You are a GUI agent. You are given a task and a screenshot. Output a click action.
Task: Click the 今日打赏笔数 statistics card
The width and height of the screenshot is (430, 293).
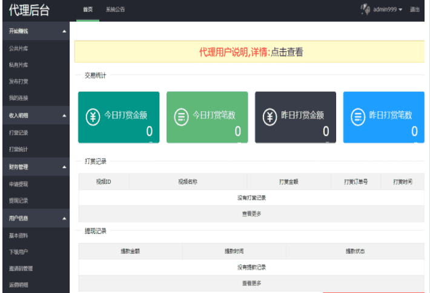point(207,117)
